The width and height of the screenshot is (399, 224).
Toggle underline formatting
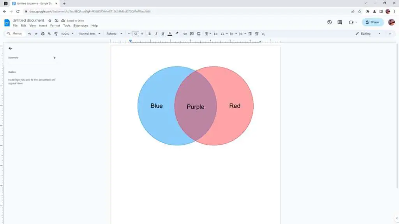pos(162,34)
